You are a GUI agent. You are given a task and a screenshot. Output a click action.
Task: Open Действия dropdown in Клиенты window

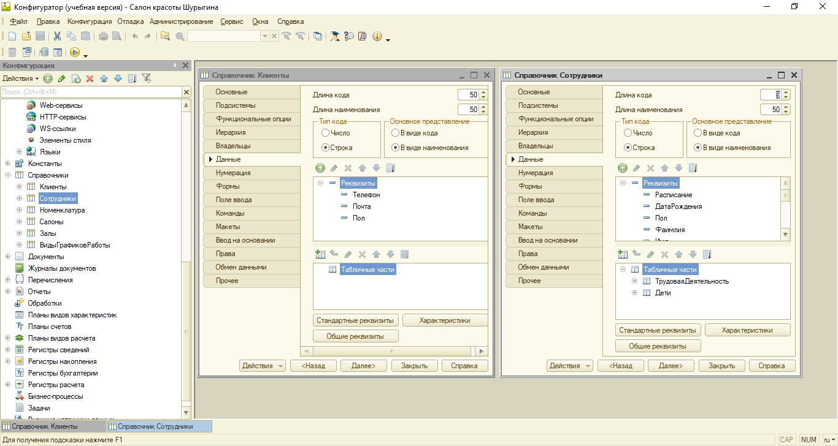coord(263,366)
